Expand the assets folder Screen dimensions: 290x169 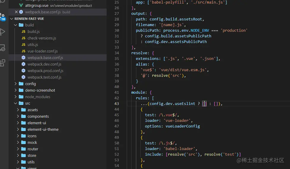click(x=18, y=110)
